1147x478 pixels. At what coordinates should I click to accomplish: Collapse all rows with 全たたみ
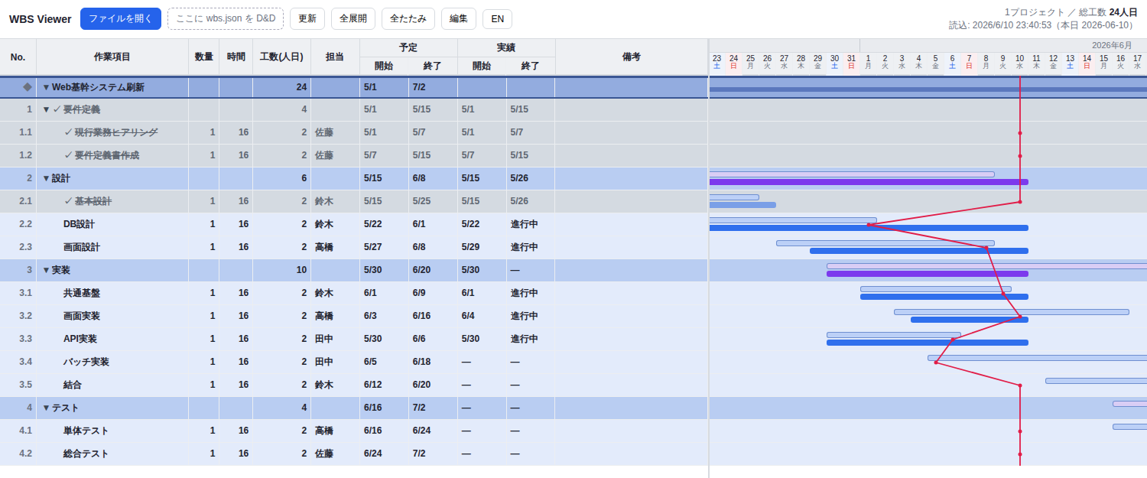click(408, 19)
